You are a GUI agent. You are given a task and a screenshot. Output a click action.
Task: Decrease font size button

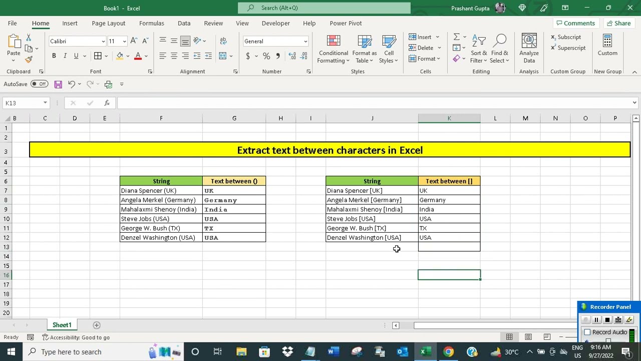[145, 41]
